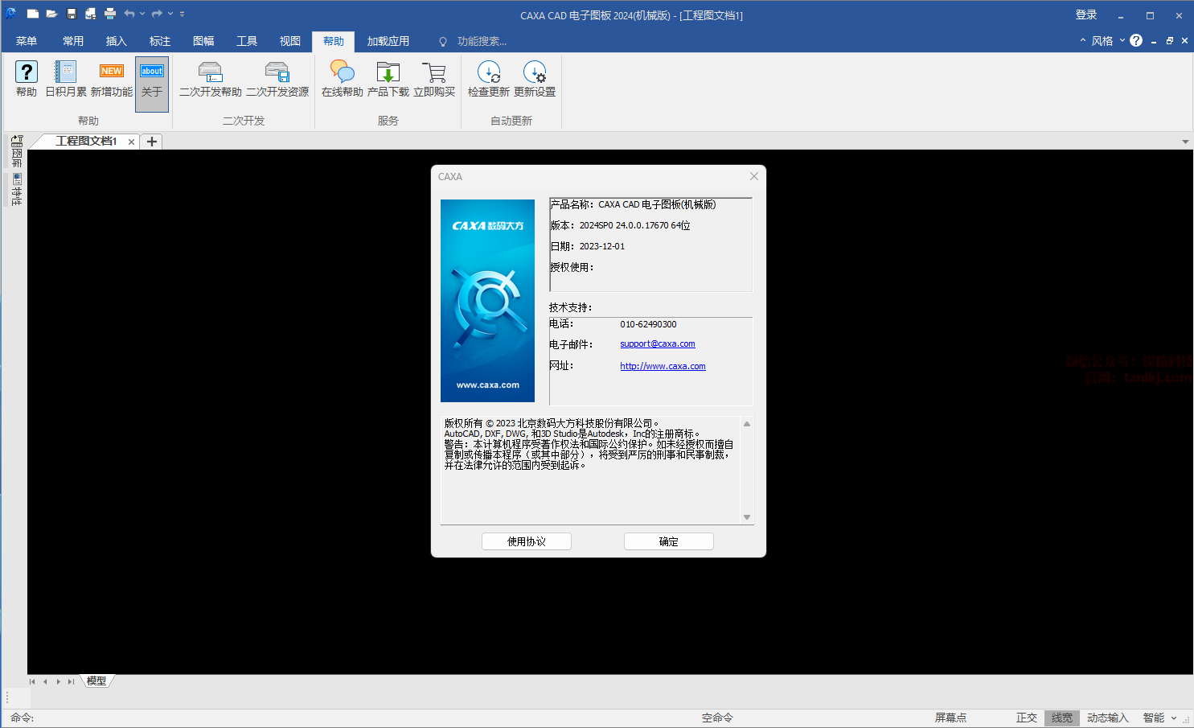Screen dimensions: 1194x728
Task: Expand the undo history dropdown arrow
Action: pos(142,14)
